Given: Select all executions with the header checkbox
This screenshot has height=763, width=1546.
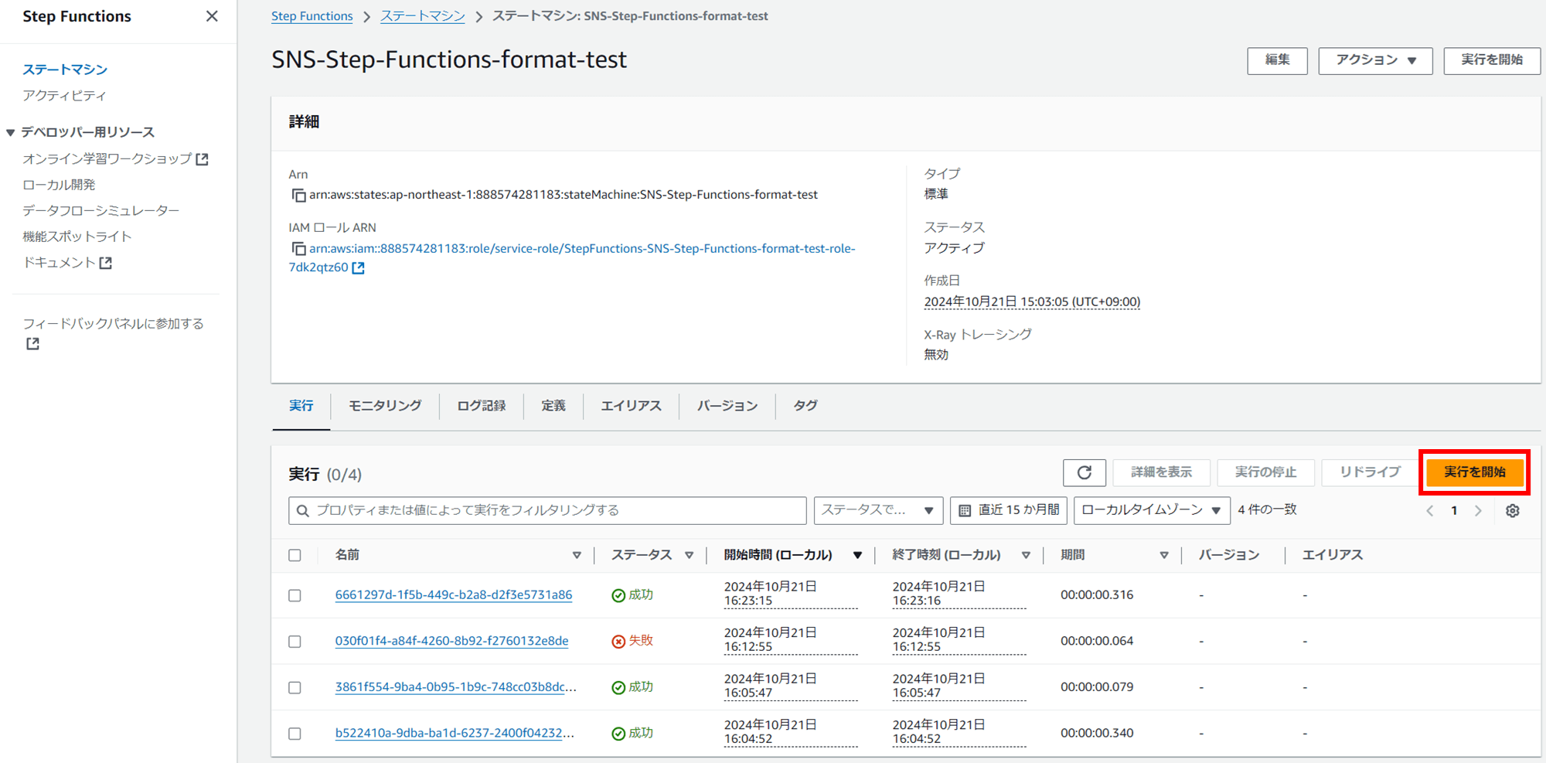Looking at the screenshot, I should point(295,555).
